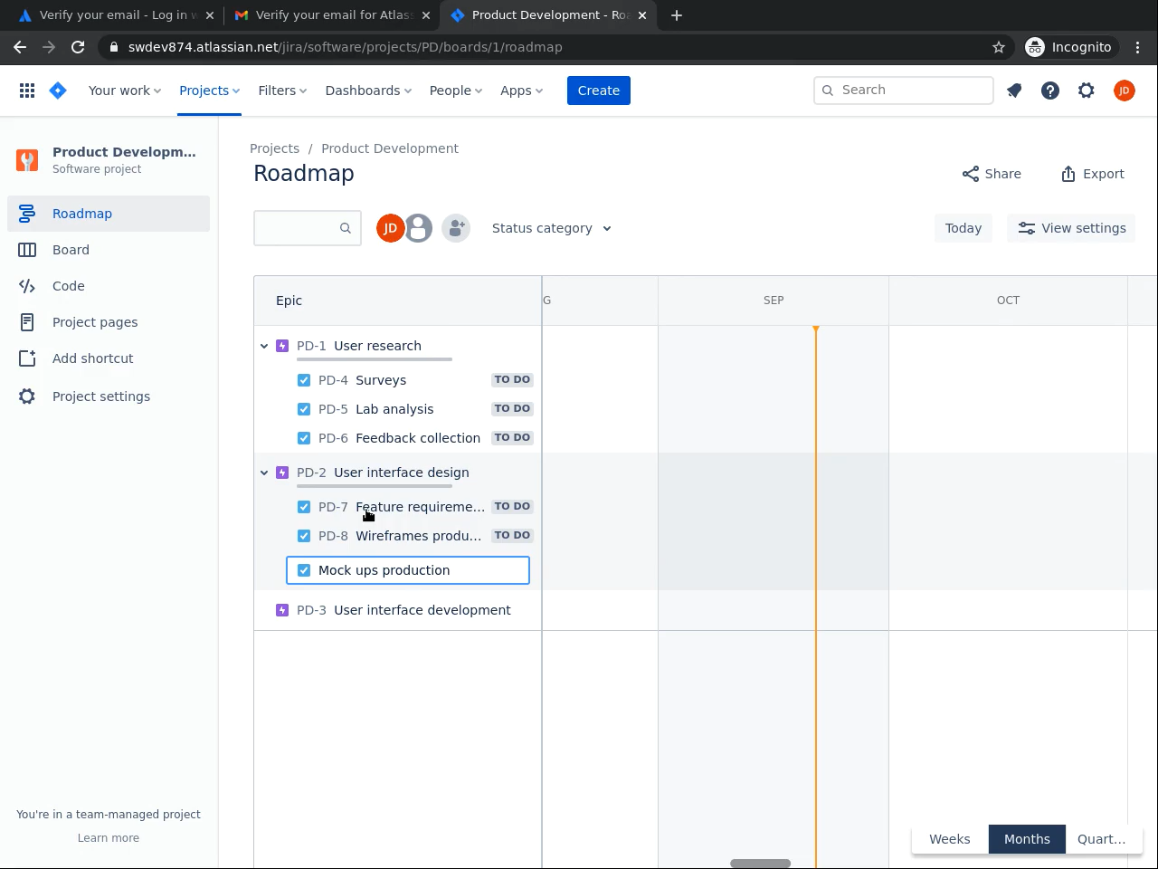Open the Status category dropdown
Viewport: 1158px width, 869px height.
tap(551, 228)
